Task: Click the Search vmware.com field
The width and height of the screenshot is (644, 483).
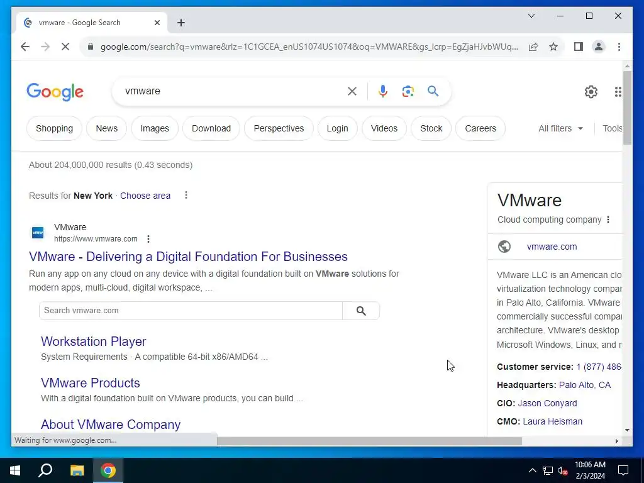Action: [x=191, y=311]
